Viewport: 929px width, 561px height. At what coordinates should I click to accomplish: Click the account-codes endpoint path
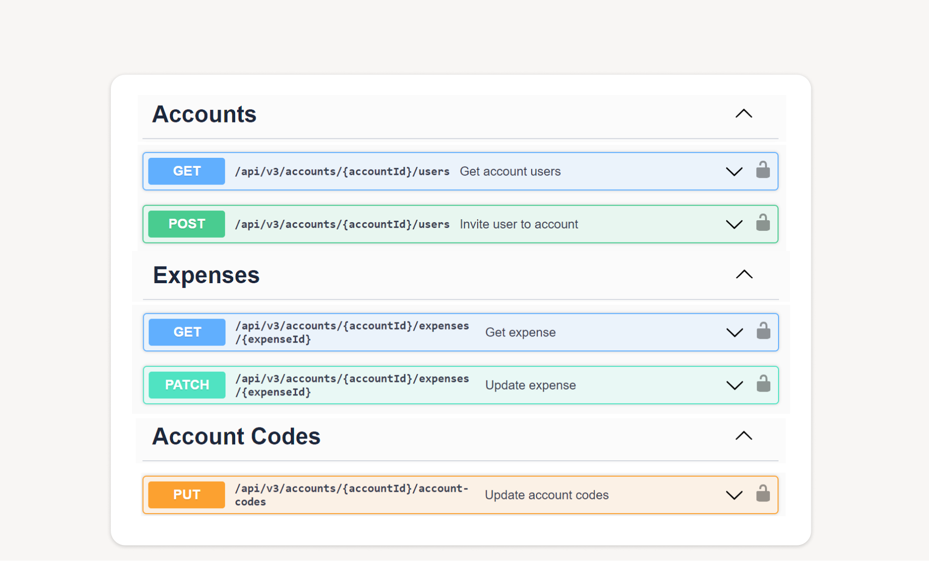click(x=352, y=495)
